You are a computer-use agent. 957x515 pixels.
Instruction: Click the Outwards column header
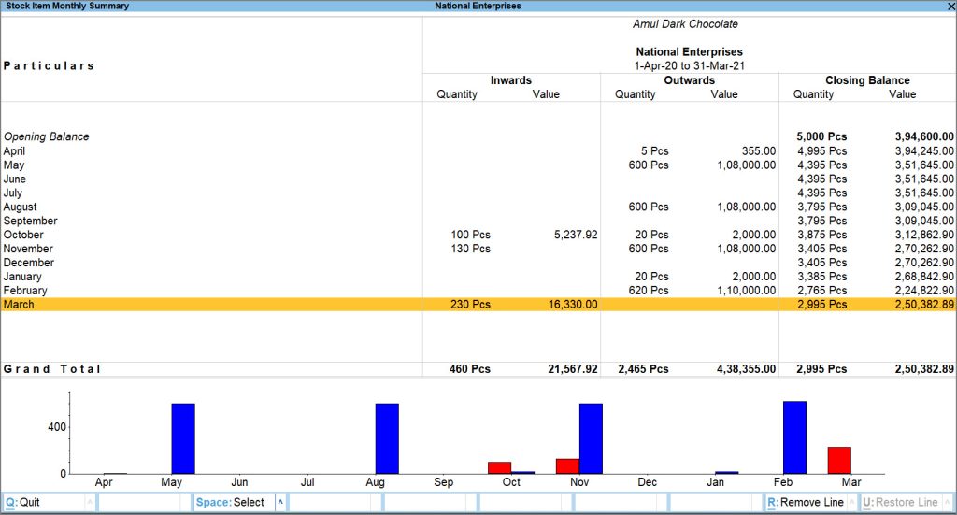[689, 80]
